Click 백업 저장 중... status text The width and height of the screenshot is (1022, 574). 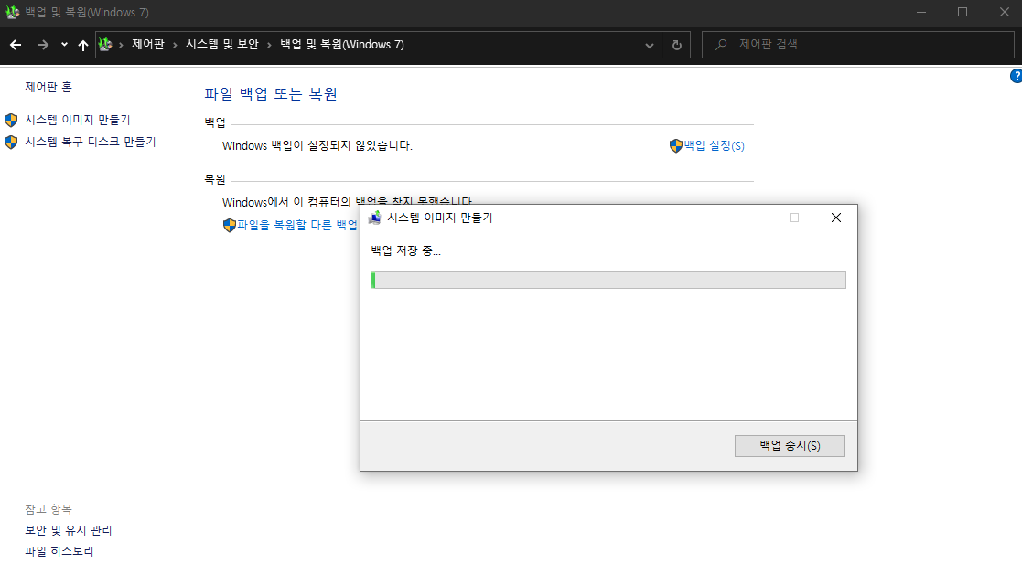point(405,250)
